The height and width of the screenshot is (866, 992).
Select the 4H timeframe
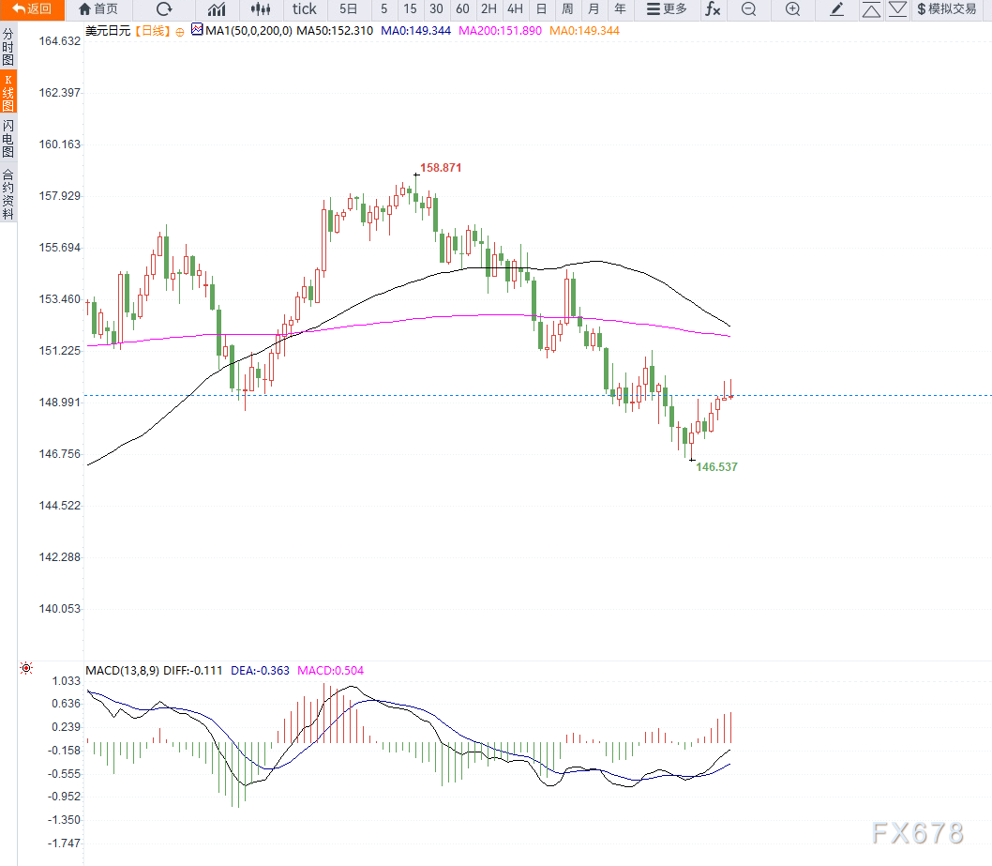point(515,8)
